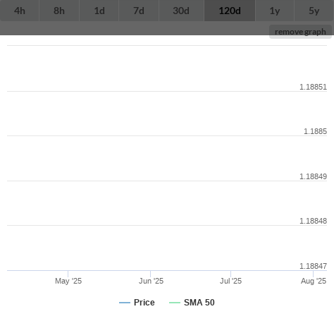Switch chart range to 4h
The image size is (334, 321).
tap(20, 11)
